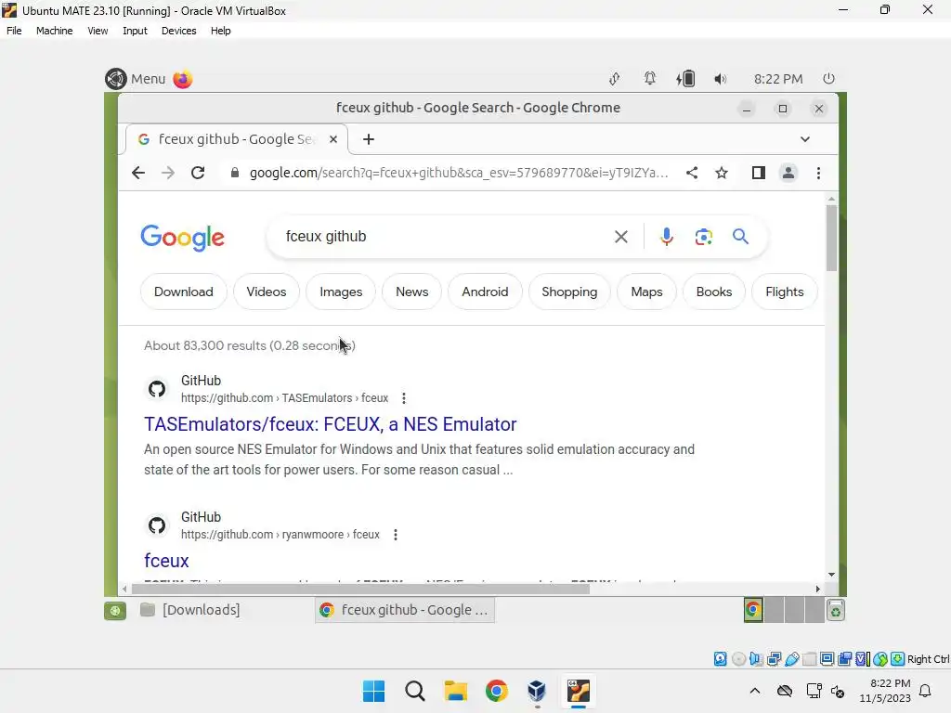This screenshot has height=713, width=951.
Task: Open the VirtualBox View menu
Action: (98, 31)
